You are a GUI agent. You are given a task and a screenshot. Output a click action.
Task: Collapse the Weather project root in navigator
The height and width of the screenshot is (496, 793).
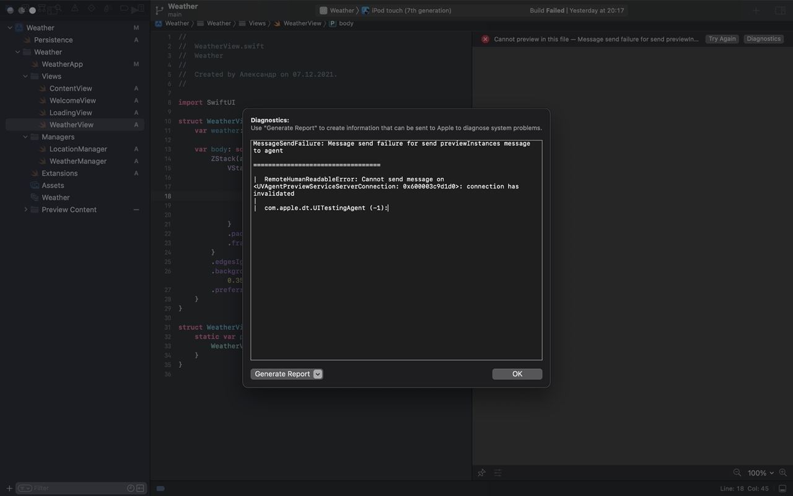[x=10, y=28]
